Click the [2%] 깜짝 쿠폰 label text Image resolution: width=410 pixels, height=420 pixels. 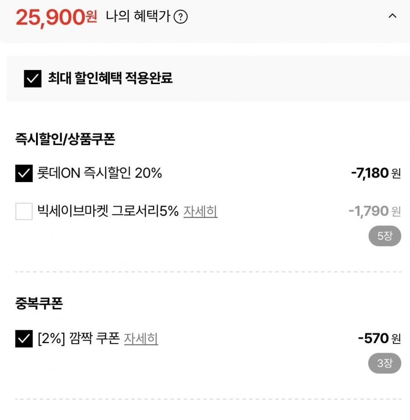[x=79, y=338]
